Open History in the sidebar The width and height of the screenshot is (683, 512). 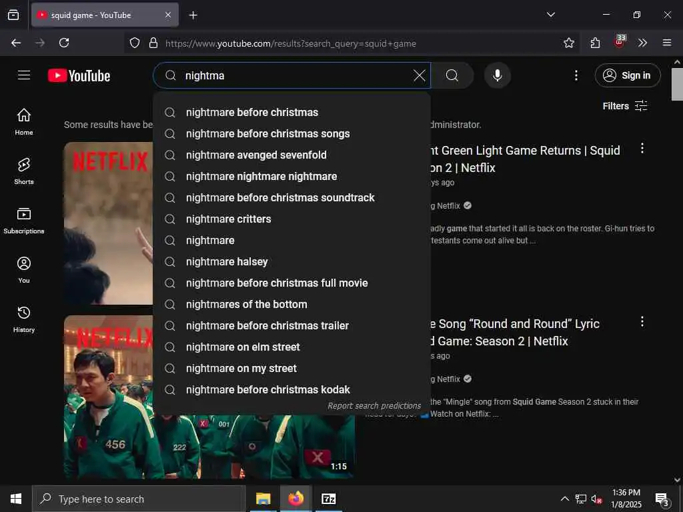coord(24,319)
